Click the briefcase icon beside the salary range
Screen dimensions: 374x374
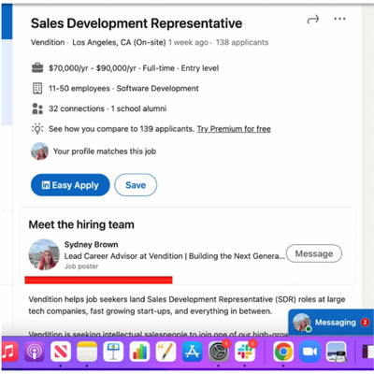coord(37,67)
